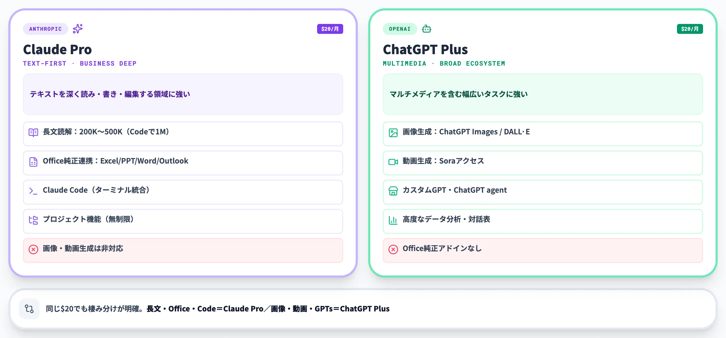Click the folder tree icon for プロジェクト機能
The width and height of the screenshot is (726, 338).
(x=33, y=220)
